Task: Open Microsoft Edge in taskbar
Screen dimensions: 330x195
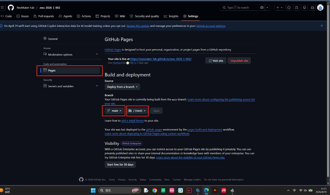Action: tap(206, 190)
